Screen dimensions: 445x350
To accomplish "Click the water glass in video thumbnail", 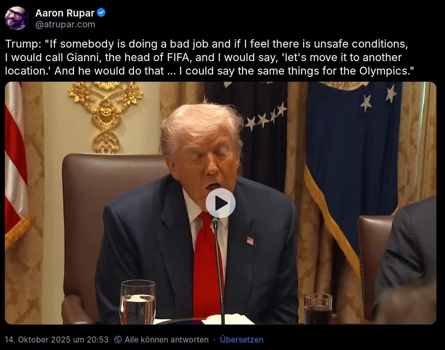I will tap(137, 302).
